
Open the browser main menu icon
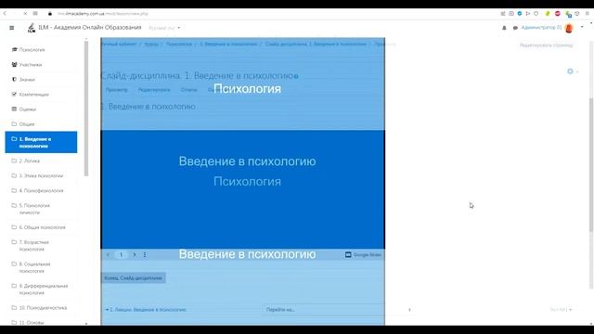(x=588, y=14)
